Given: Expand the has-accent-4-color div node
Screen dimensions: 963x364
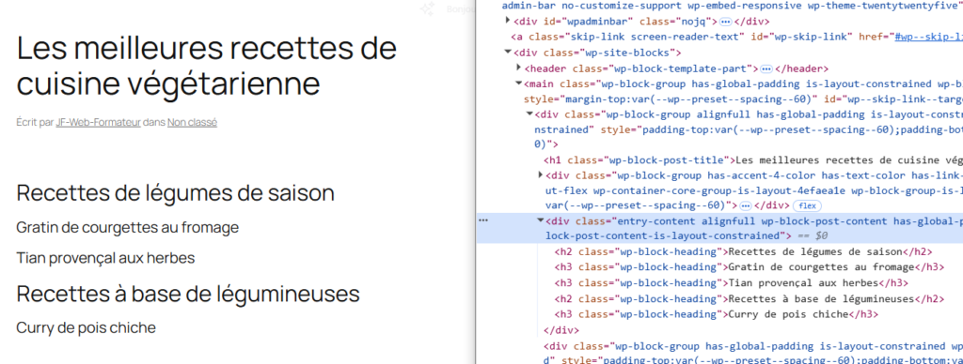Looking at the screenshot, I should (541, 174).
